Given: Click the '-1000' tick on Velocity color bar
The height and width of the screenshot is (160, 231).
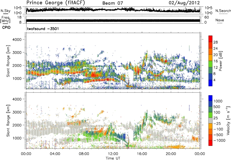Looking at the screenshot, I should pos(219,140).
